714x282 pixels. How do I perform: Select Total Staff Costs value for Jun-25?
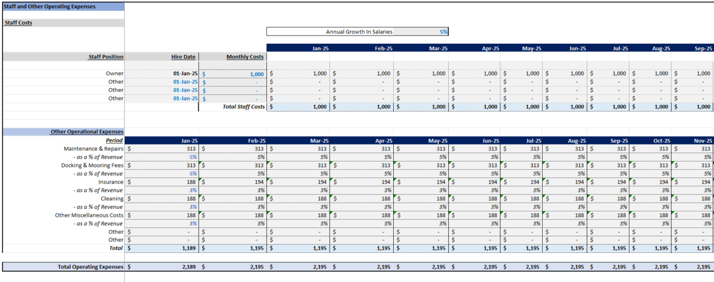pyautogui.click(x=565, y=107)
